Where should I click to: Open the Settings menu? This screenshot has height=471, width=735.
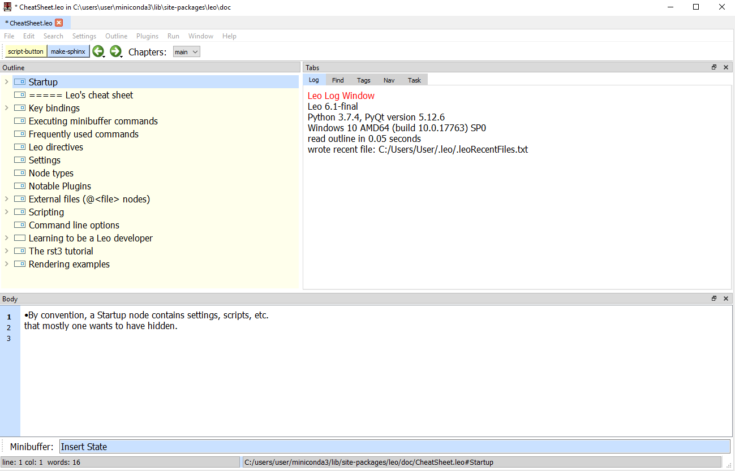pyautogui.click(x=84, y=36)
